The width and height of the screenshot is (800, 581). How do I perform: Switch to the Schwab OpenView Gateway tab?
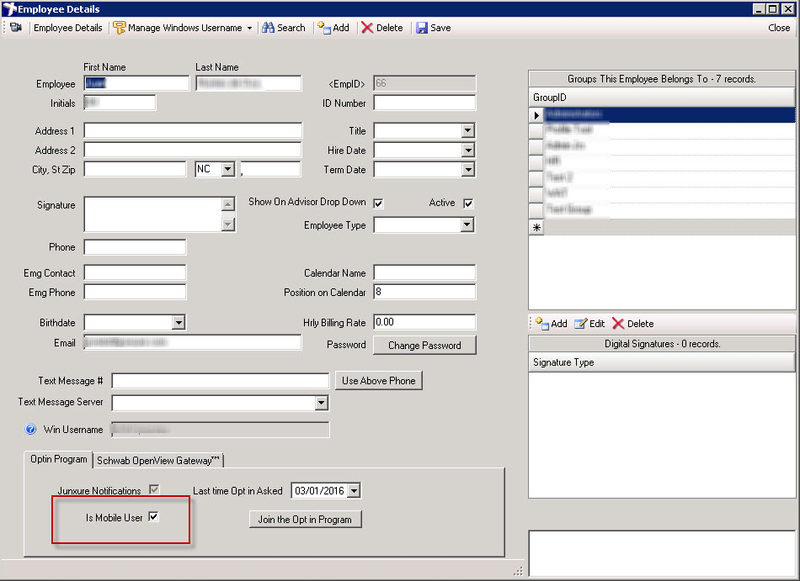(x=157, y=460)
